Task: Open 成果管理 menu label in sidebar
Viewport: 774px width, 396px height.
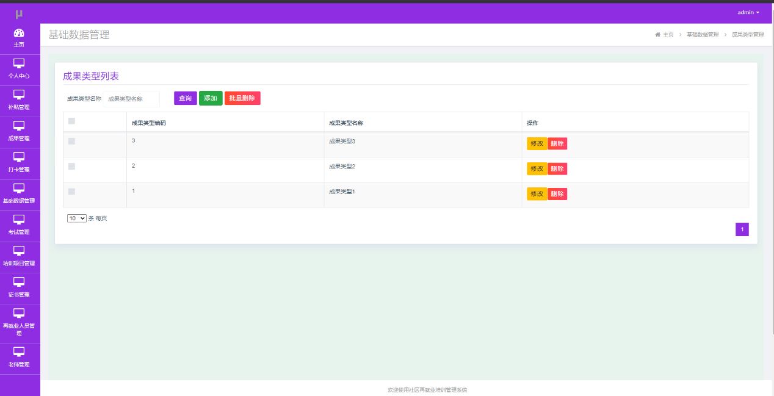Action: point(19,139)
